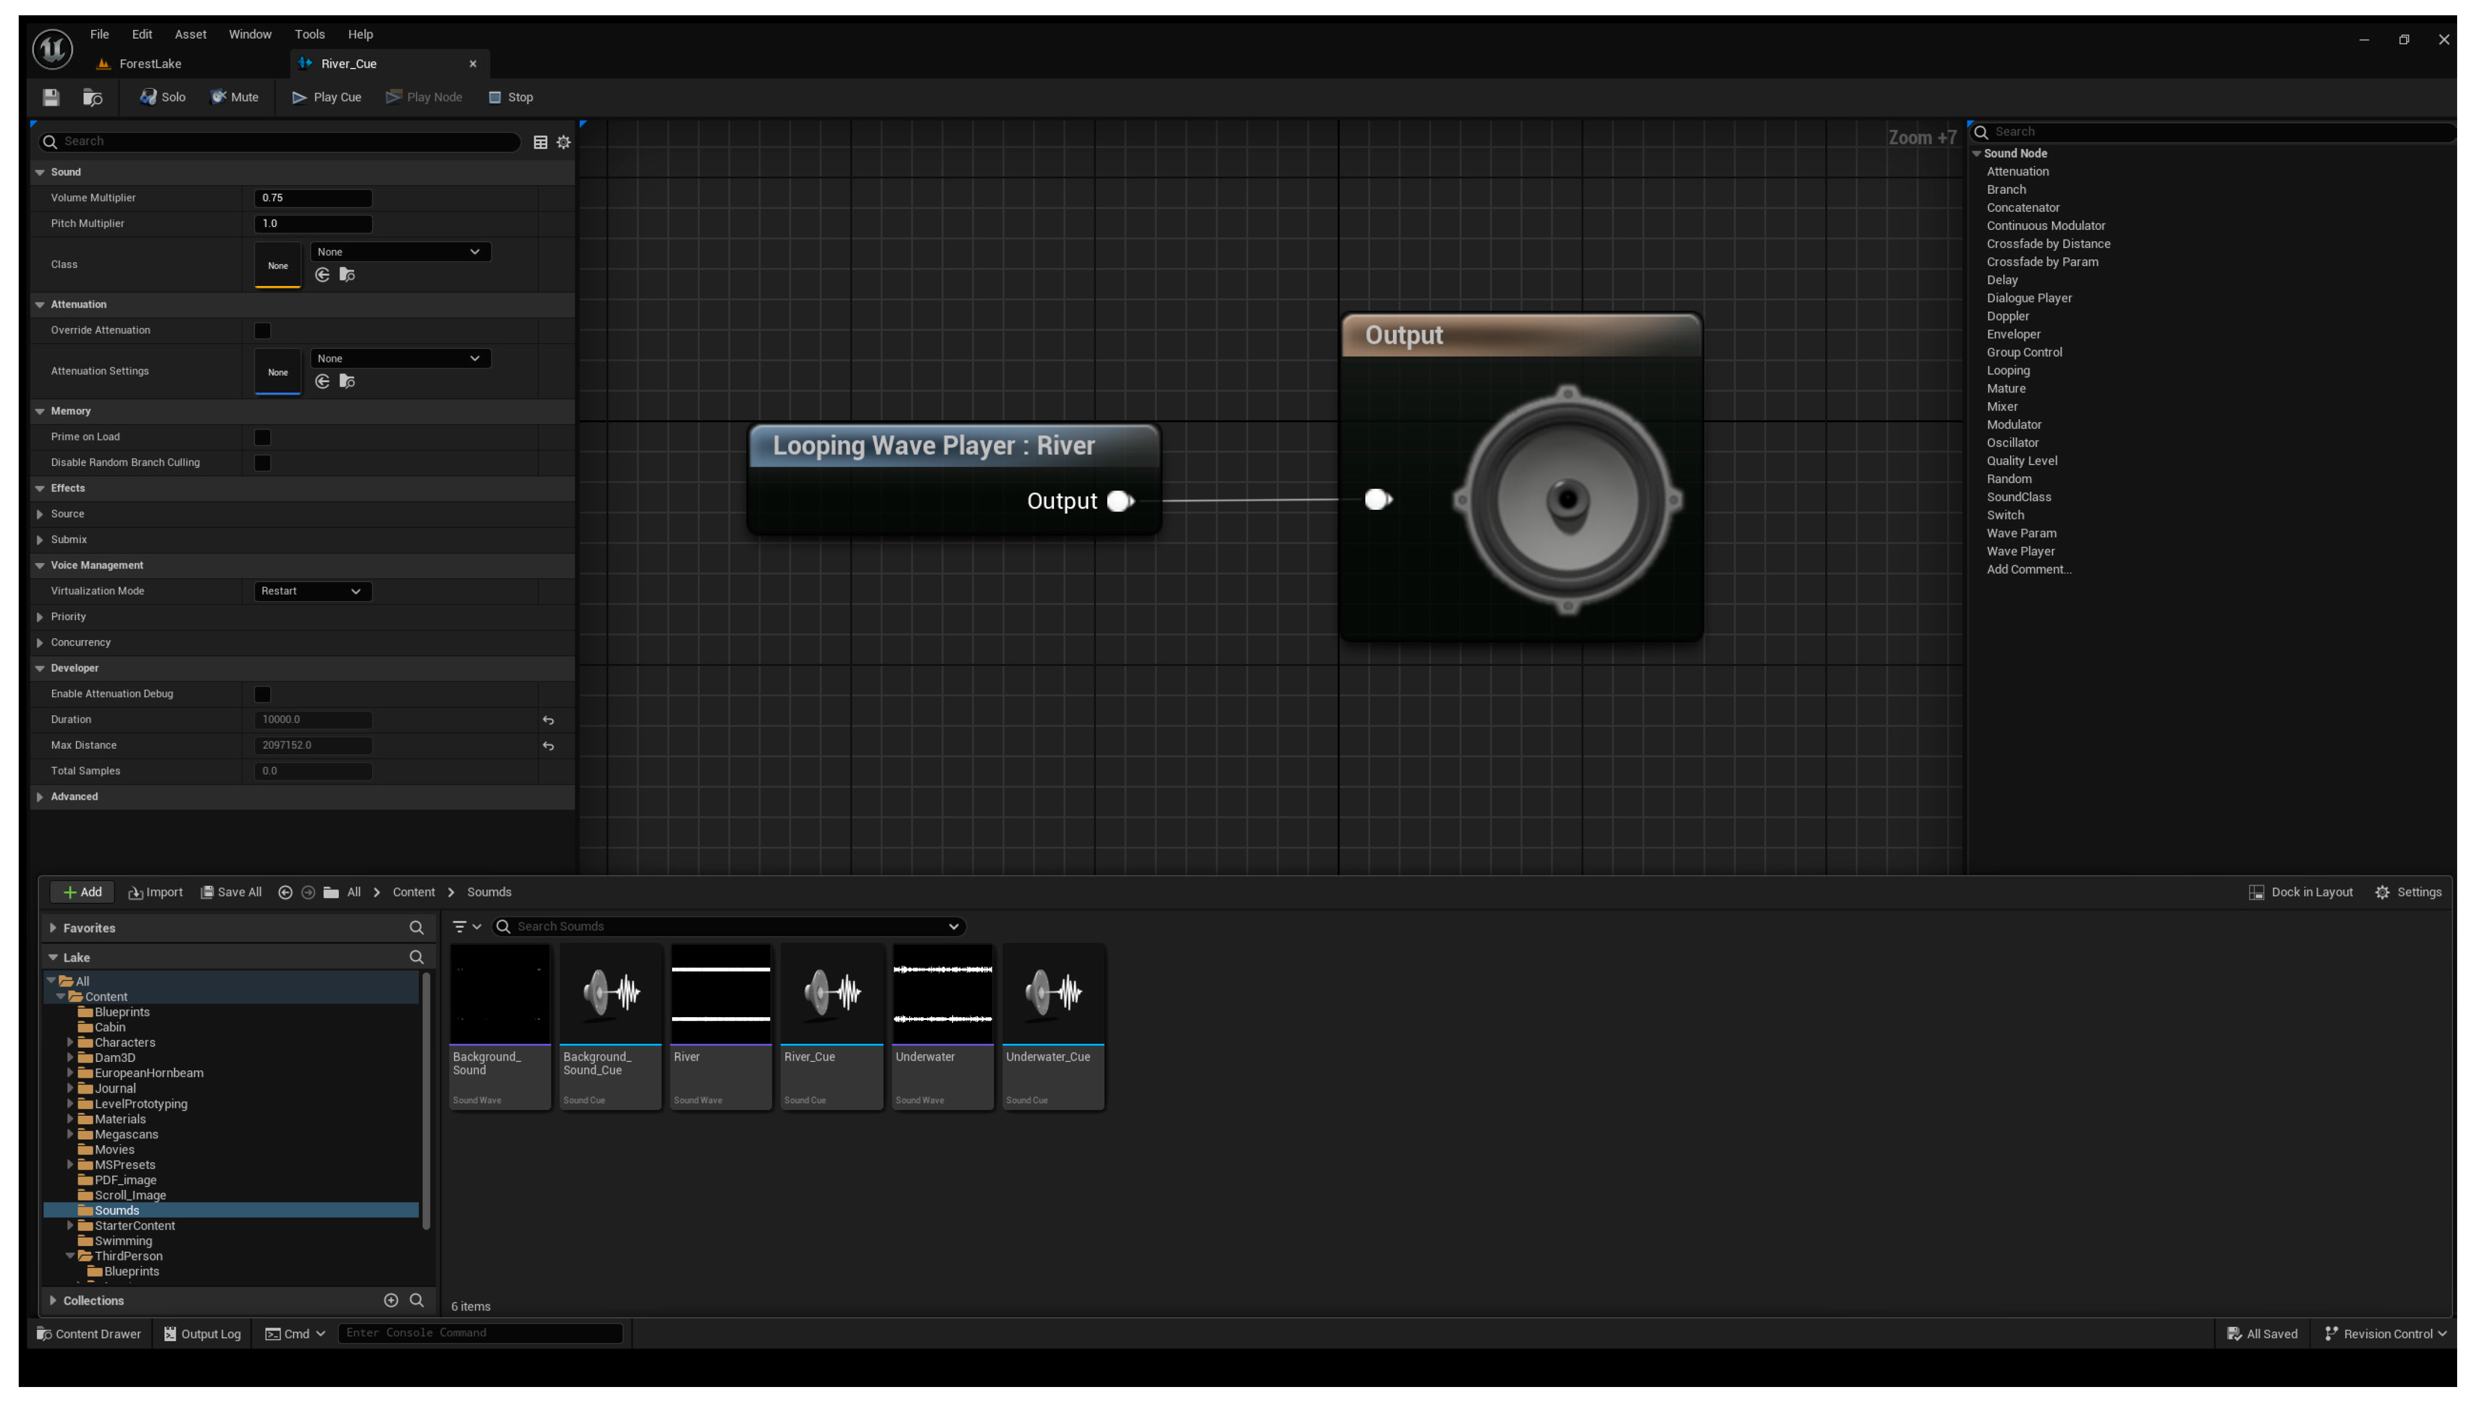Click the property matrix grid icon
Screen dimensions: 2473x1404
click(x=540, y=142)
